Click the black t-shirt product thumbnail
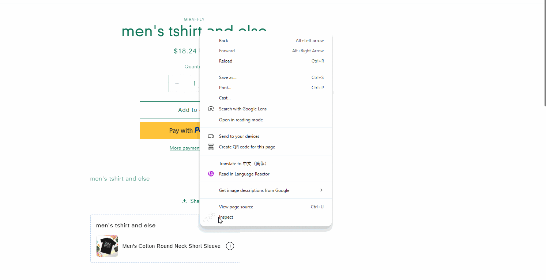The image size is (546, 280). (107, 246)
